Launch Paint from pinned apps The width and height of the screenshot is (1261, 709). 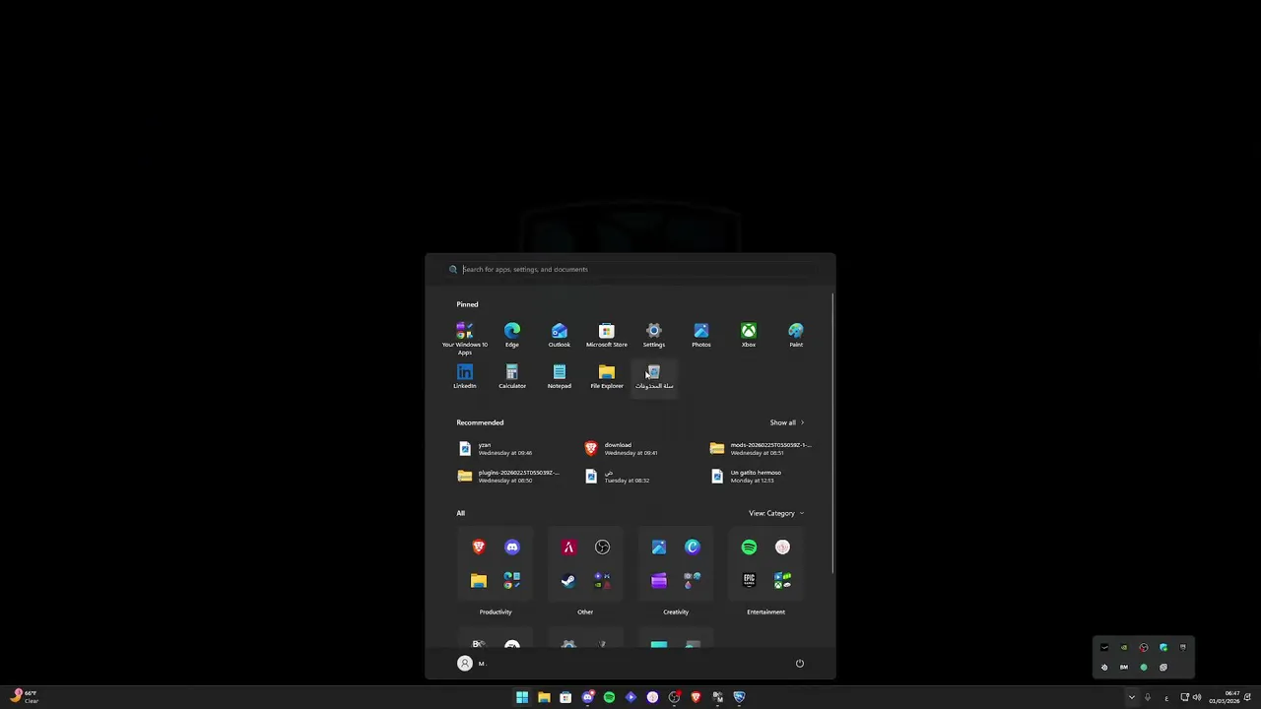796,335
